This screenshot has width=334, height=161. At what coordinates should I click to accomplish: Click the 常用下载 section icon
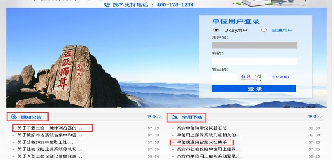(174, 116)
